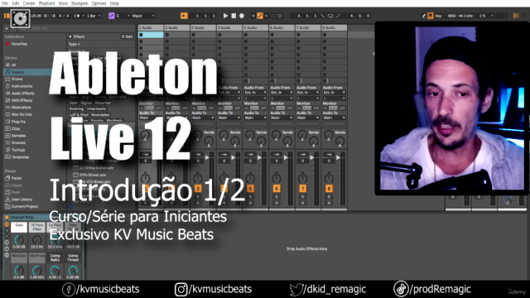Screen dimensions: 530x298
Task: Toggle the metronome icon
Action: click(x=77, y=16)
